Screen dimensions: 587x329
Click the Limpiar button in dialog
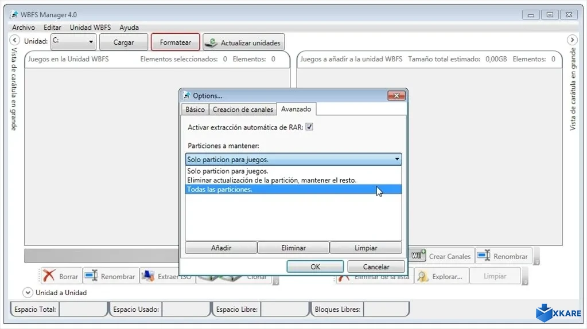[x=366, y=248]
